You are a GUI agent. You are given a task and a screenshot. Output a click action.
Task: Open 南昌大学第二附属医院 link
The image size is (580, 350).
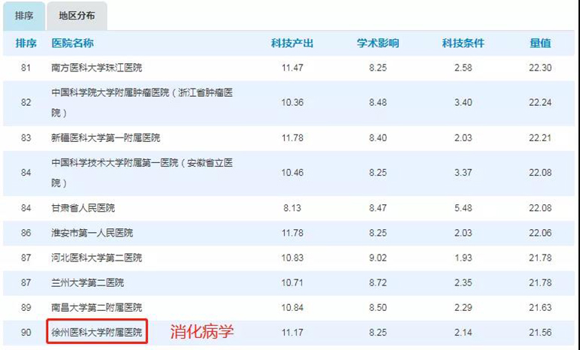96,307
